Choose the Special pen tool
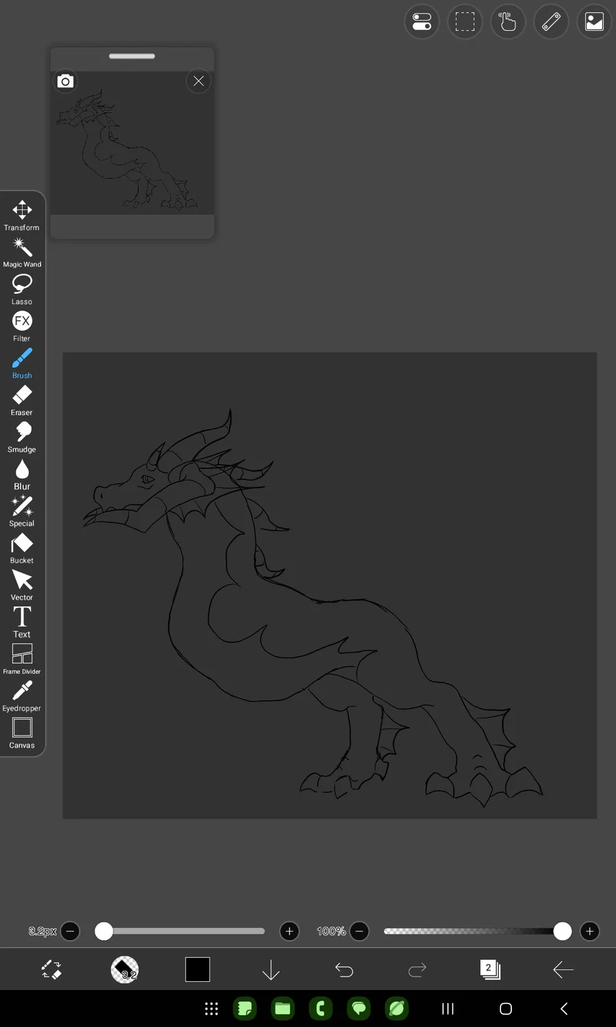 click(x=22, y=511)
